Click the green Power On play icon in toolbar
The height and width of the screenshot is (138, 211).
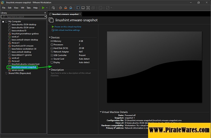click(43, 7)
